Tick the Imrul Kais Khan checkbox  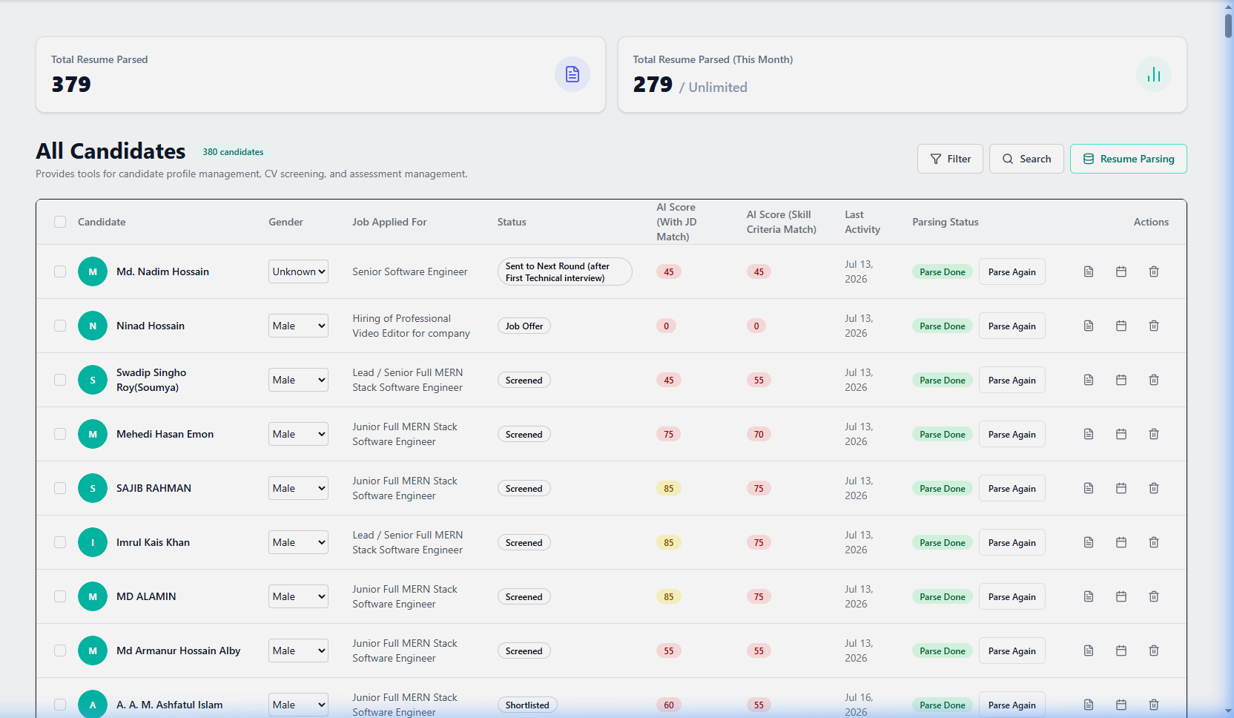(60, 542)
